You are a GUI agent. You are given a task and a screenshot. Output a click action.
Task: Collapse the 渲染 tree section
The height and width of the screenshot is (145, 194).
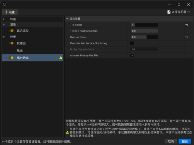pyautogui.click(x=3, y=24)
